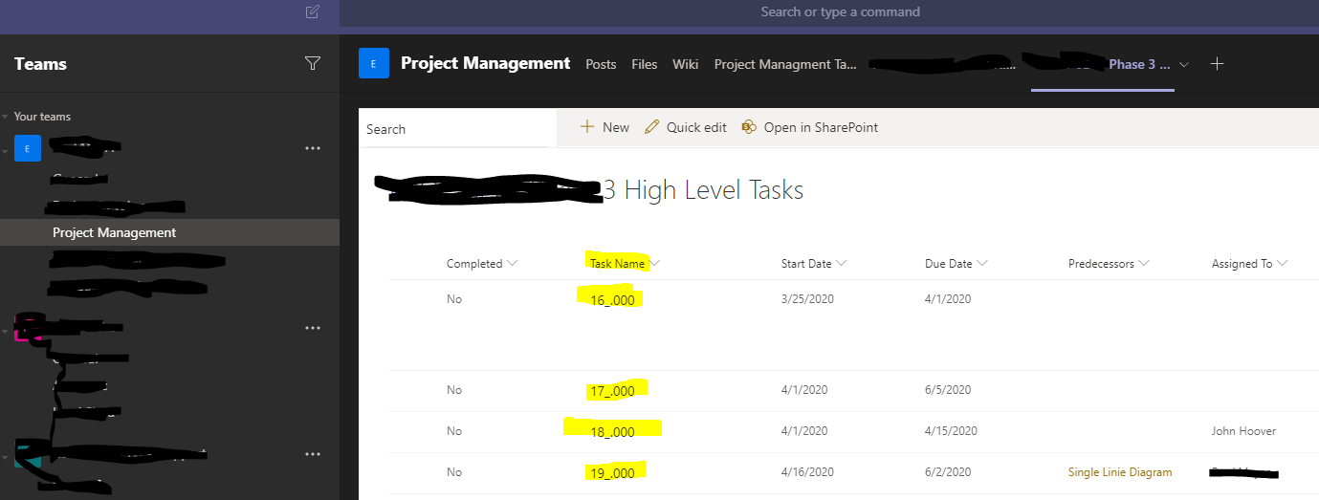The width and height of the screenshot is (1319, 500).
Task: Open task 18_000
Action: click(612, 431)
